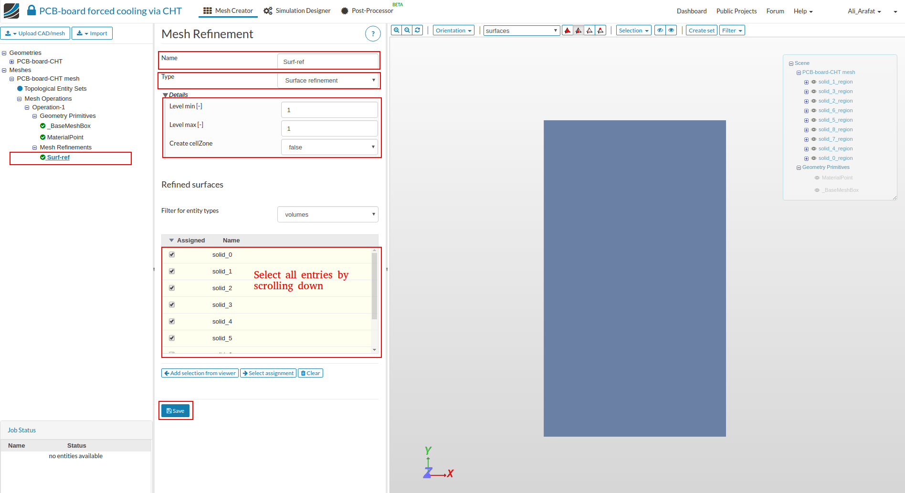Toggle visibility of solid_0_region

coord(814,158)
